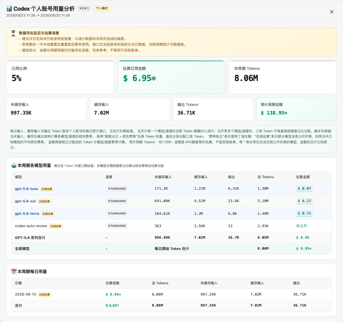
Task: Select the 本周期 Tokens 8.06M card
Action: [x=283, y=77]
